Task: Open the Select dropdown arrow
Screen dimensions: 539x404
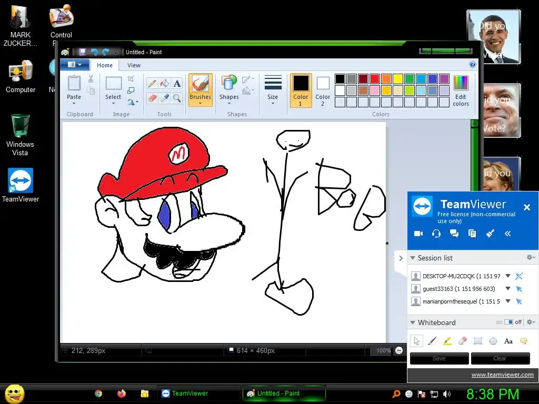Action: (113, 104)
